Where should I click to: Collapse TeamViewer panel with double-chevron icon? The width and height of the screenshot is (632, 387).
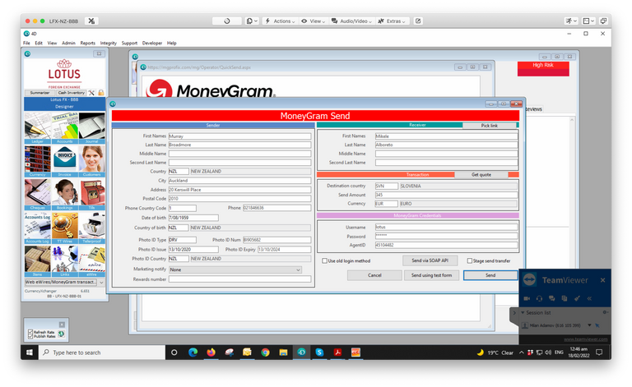(x=589, y=298)
